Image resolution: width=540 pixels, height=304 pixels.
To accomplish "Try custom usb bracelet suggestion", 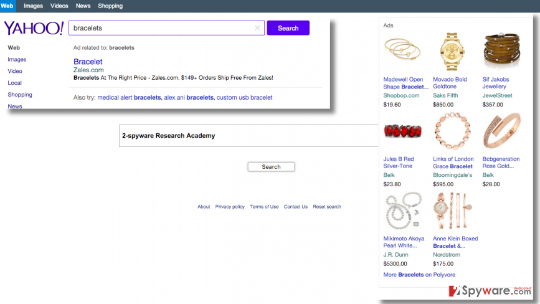I will point(245,97).
